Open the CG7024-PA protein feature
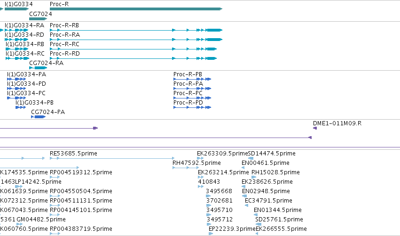400x236 pixels. (38, 117)
